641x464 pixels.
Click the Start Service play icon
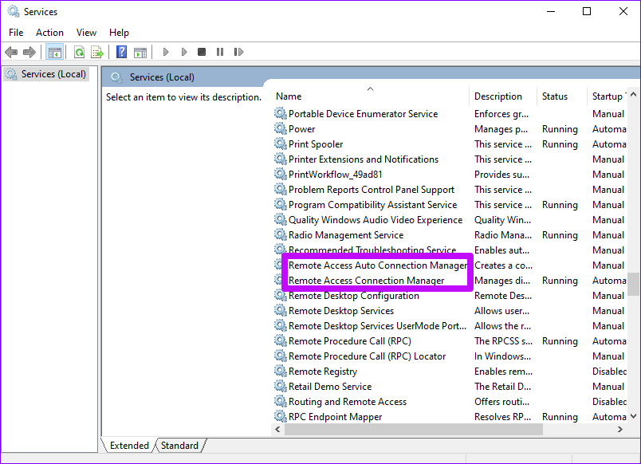(166, 52)
